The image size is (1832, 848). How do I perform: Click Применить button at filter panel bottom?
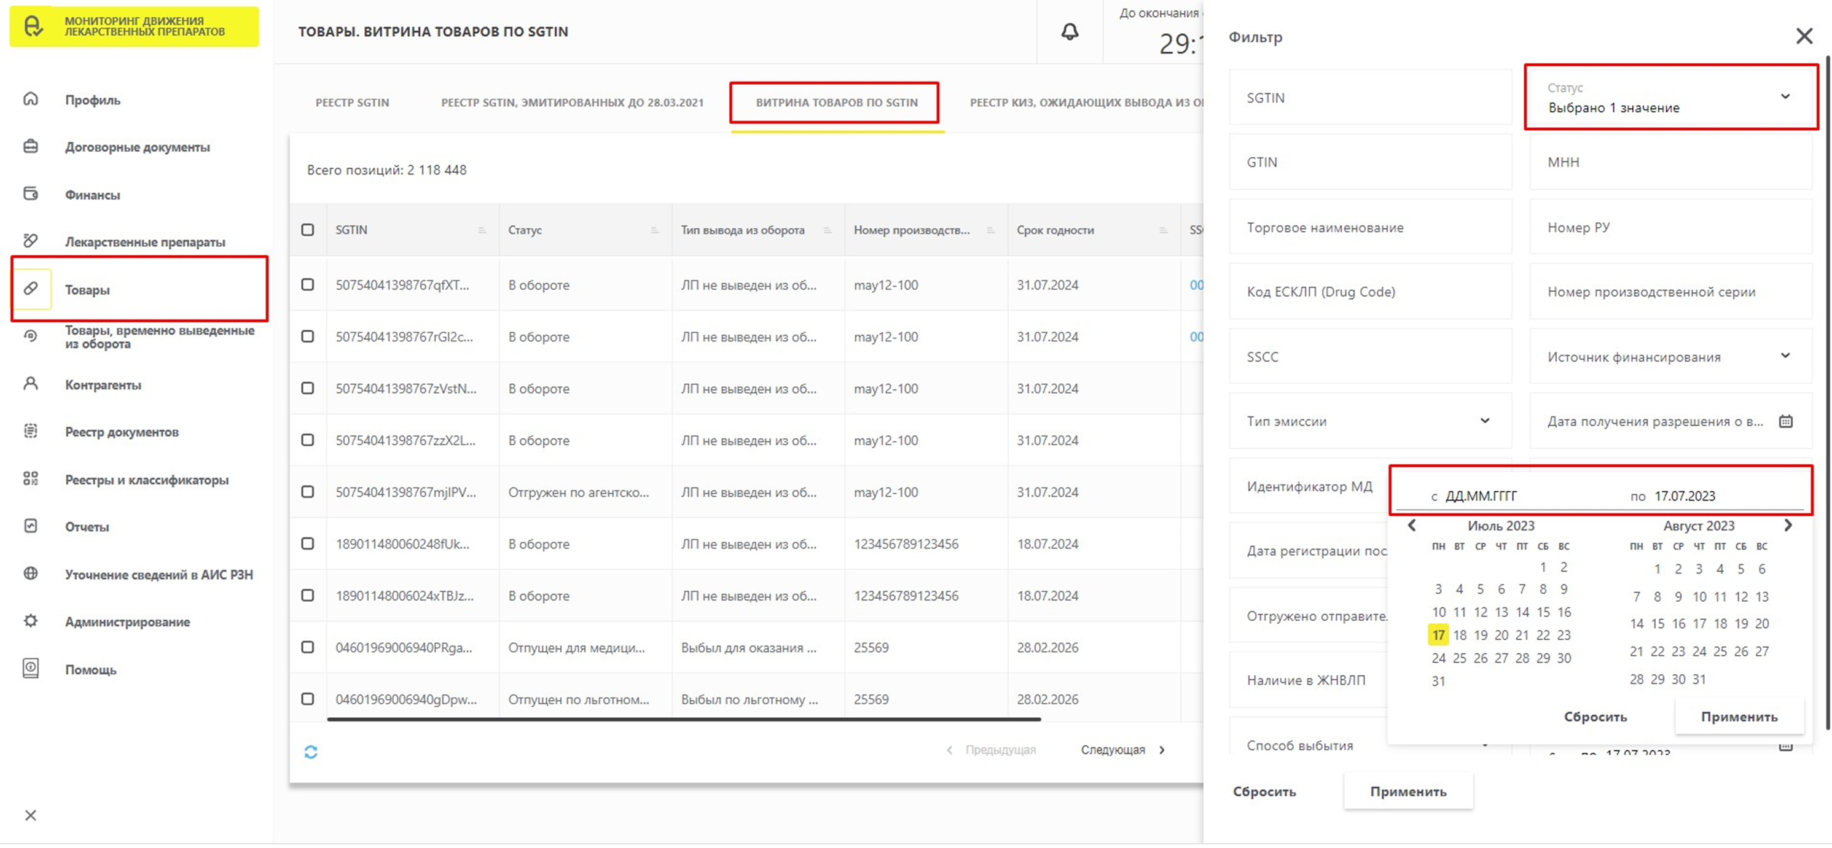(1407, 791)
